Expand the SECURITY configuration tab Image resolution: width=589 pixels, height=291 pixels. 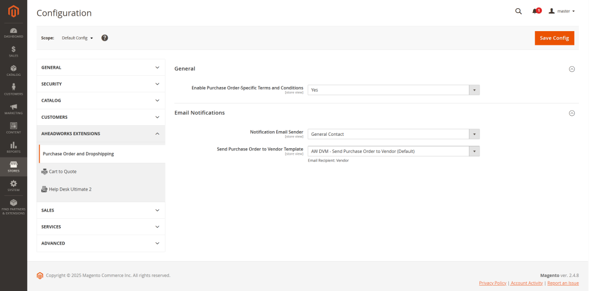click(101, 84)
